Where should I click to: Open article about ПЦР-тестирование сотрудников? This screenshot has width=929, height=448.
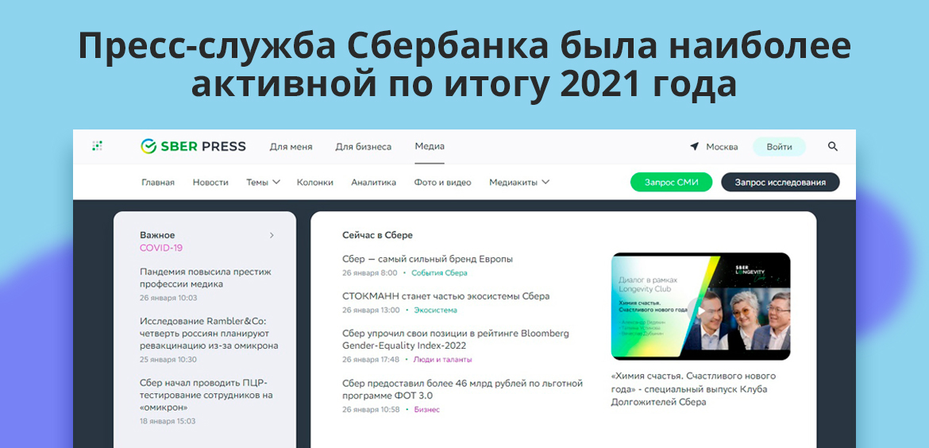tap(206, 395)
